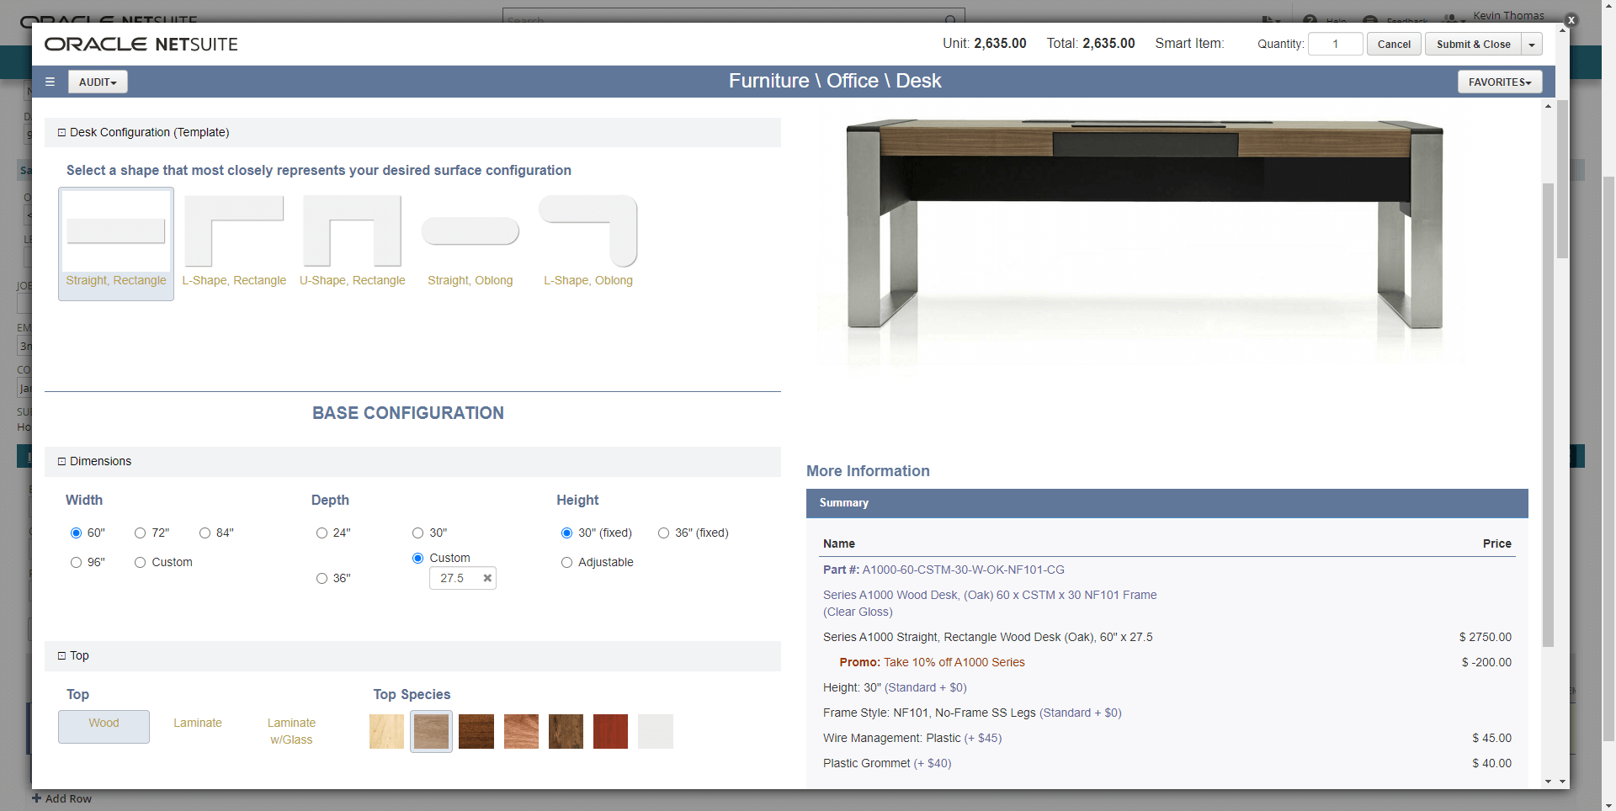Screen dimensions: 1616x811
Task: Click the Quantity input field
Action: (1335, 45)
